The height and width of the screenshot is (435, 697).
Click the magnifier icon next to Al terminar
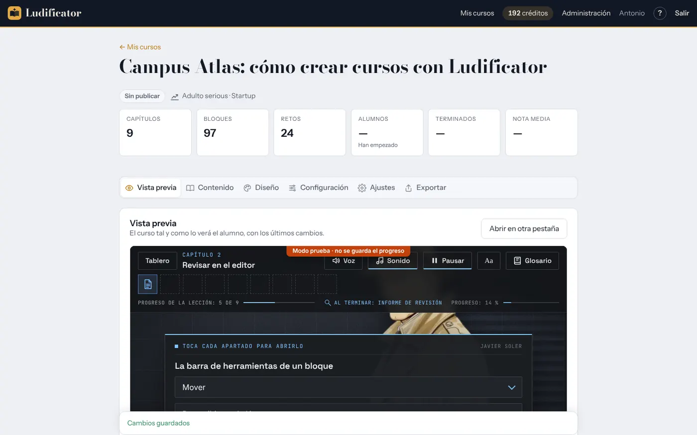[328, 303]
